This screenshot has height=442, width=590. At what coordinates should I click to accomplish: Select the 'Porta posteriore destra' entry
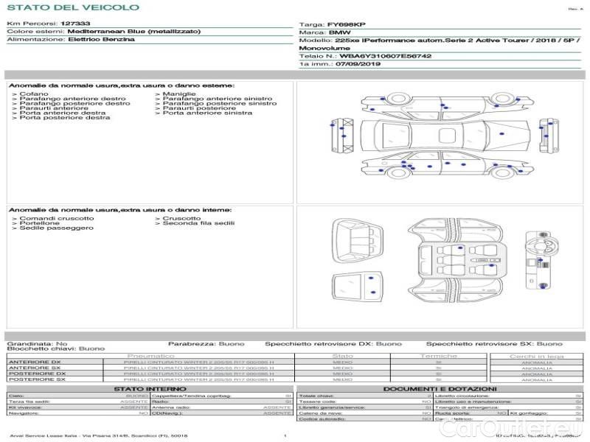(x=65, y=118)
